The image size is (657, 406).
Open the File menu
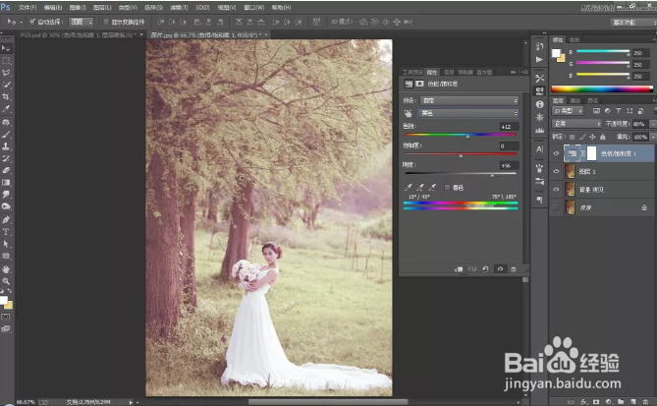[27, 8]
